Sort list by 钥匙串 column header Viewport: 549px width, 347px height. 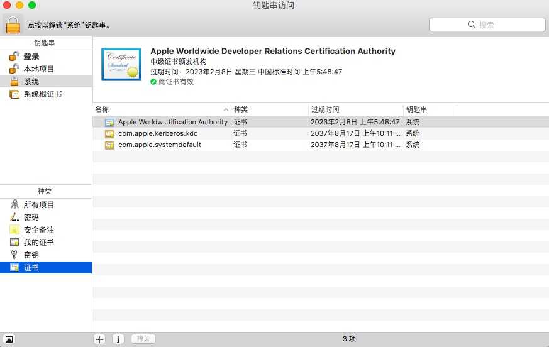point(430,109)
